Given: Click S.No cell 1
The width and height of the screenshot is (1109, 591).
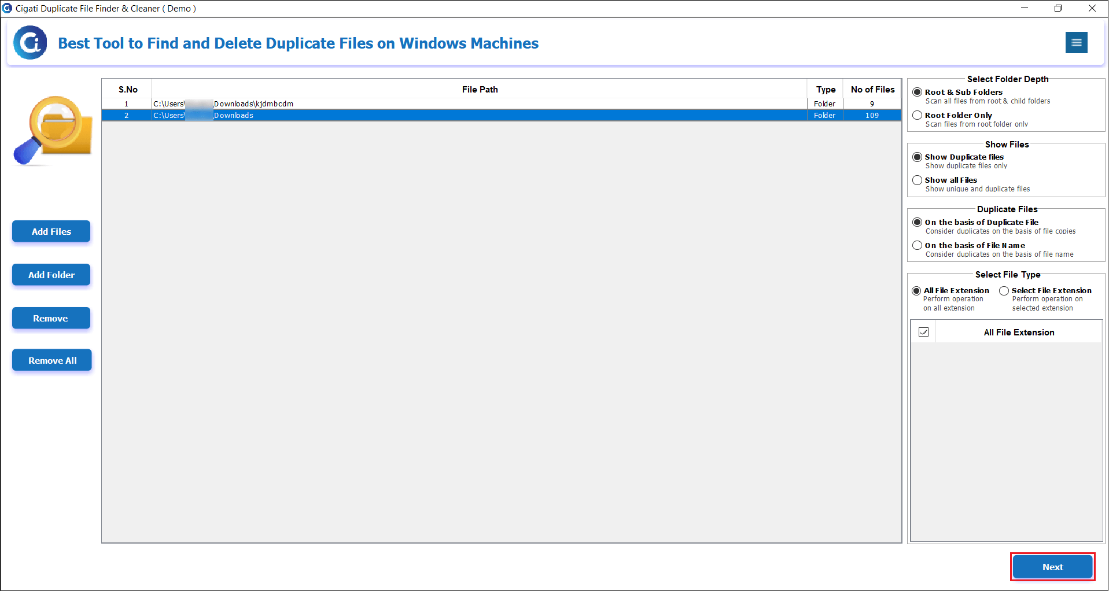Looking at the screenshot, I should [127, 104].
